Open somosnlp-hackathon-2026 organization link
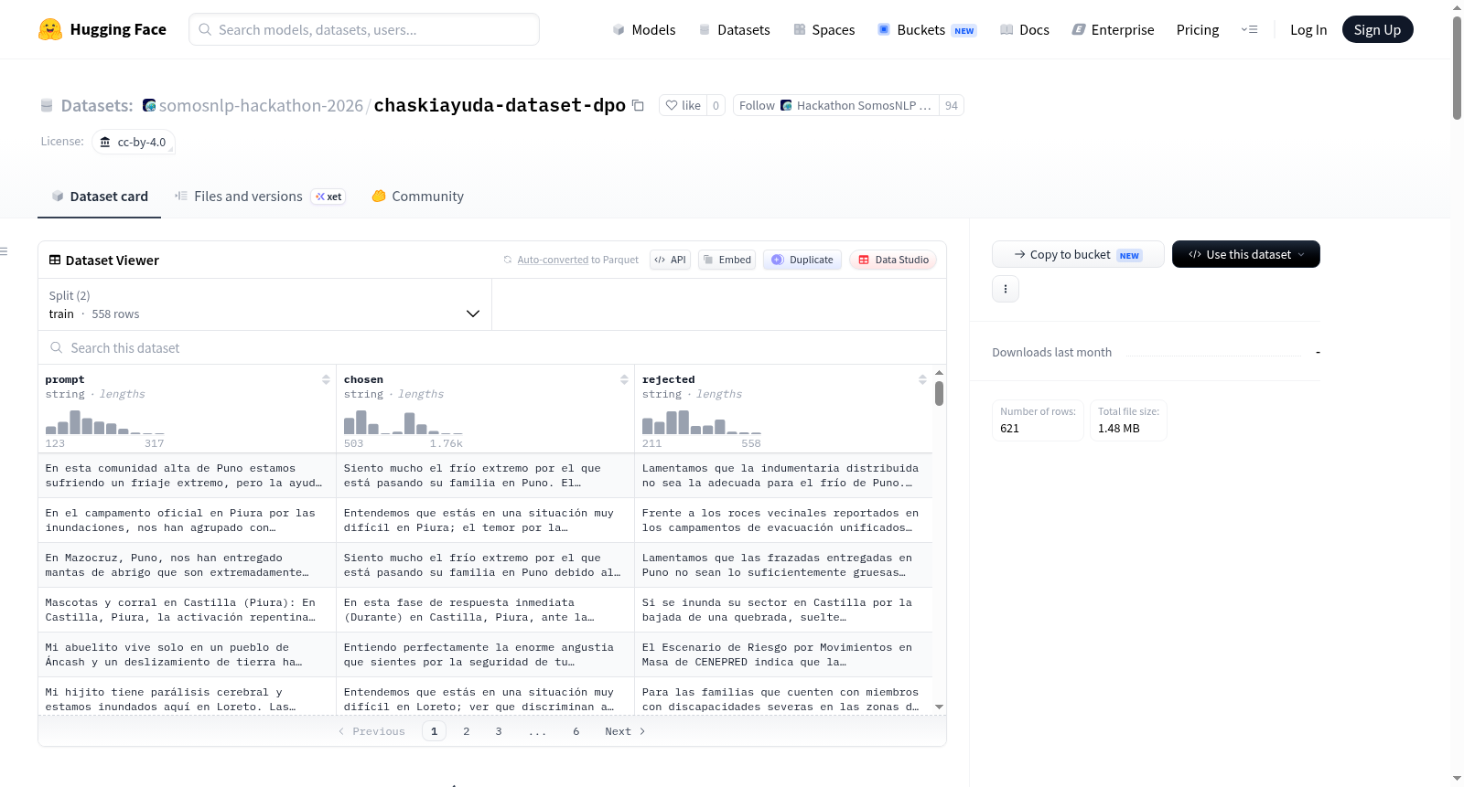1464x787 pixels. pyautogui.click(x=261, y=106)
